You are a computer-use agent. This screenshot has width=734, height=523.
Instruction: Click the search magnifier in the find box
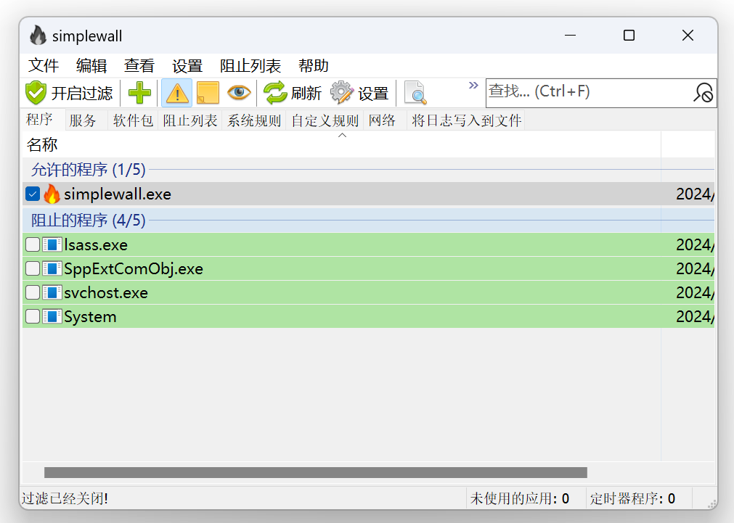point(702,93)
